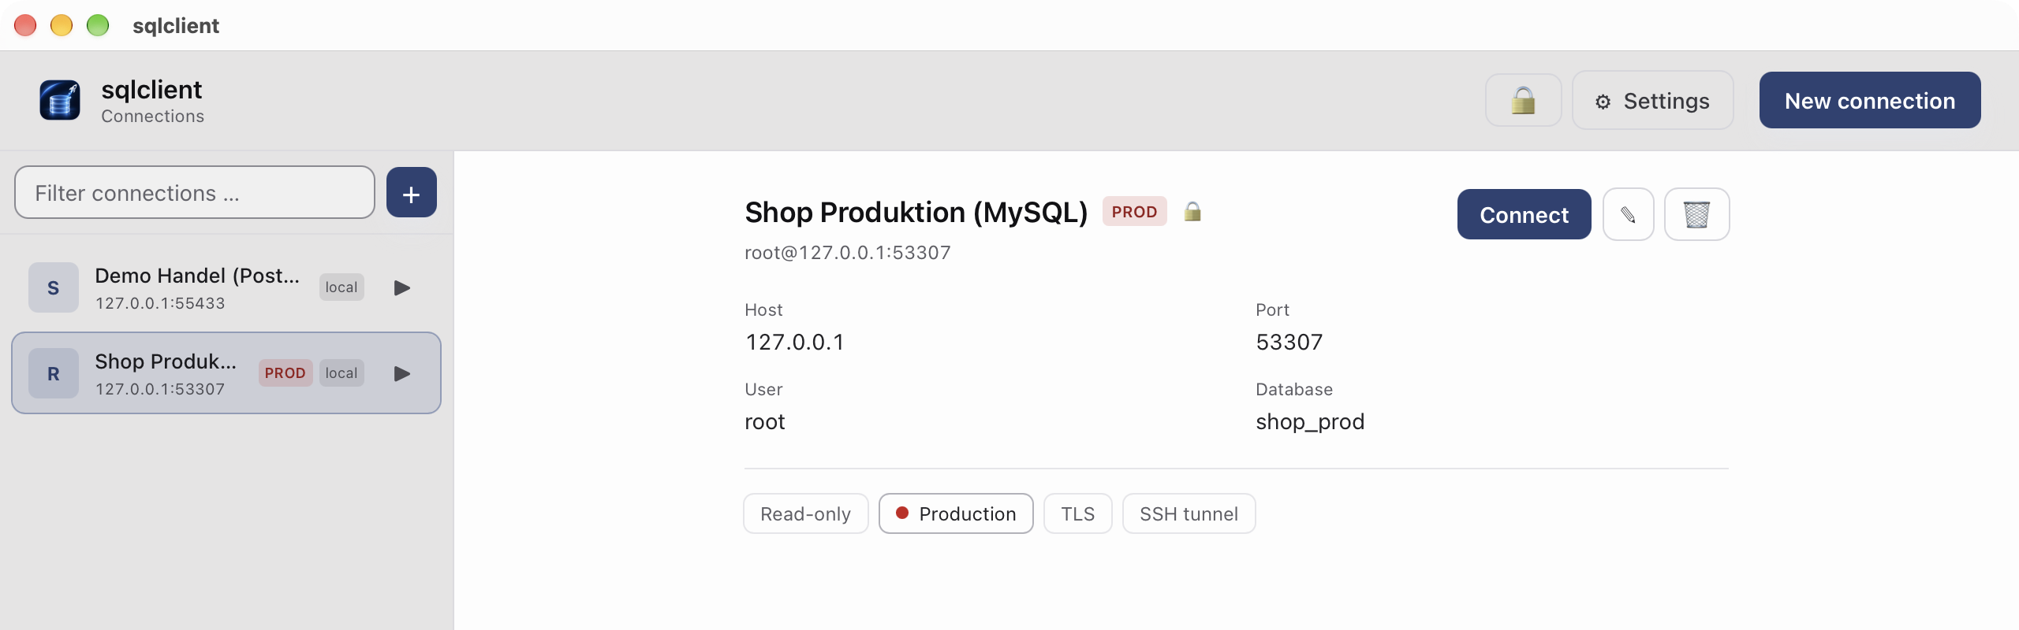
Task: Toggle the TLS option
Action: [x=1077, y=513]
